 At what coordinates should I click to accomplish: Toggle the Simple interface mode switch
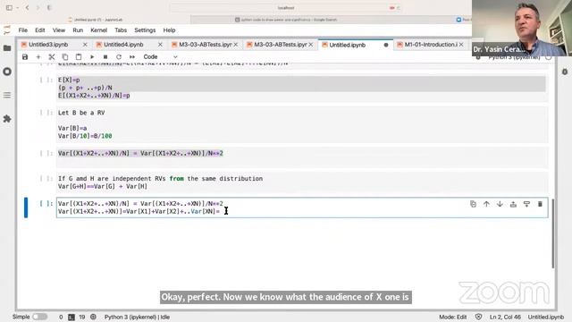point(39,317)
